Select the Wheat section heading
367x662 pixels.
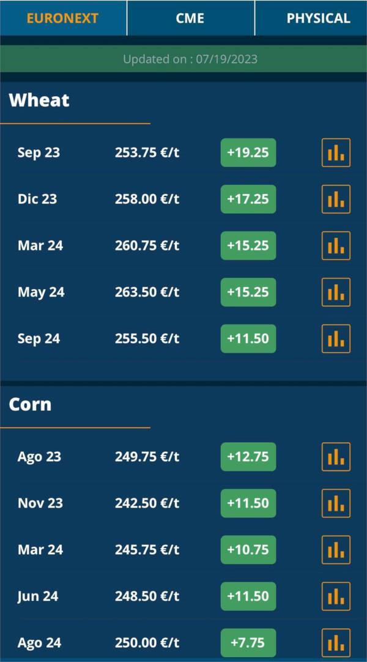39,100
